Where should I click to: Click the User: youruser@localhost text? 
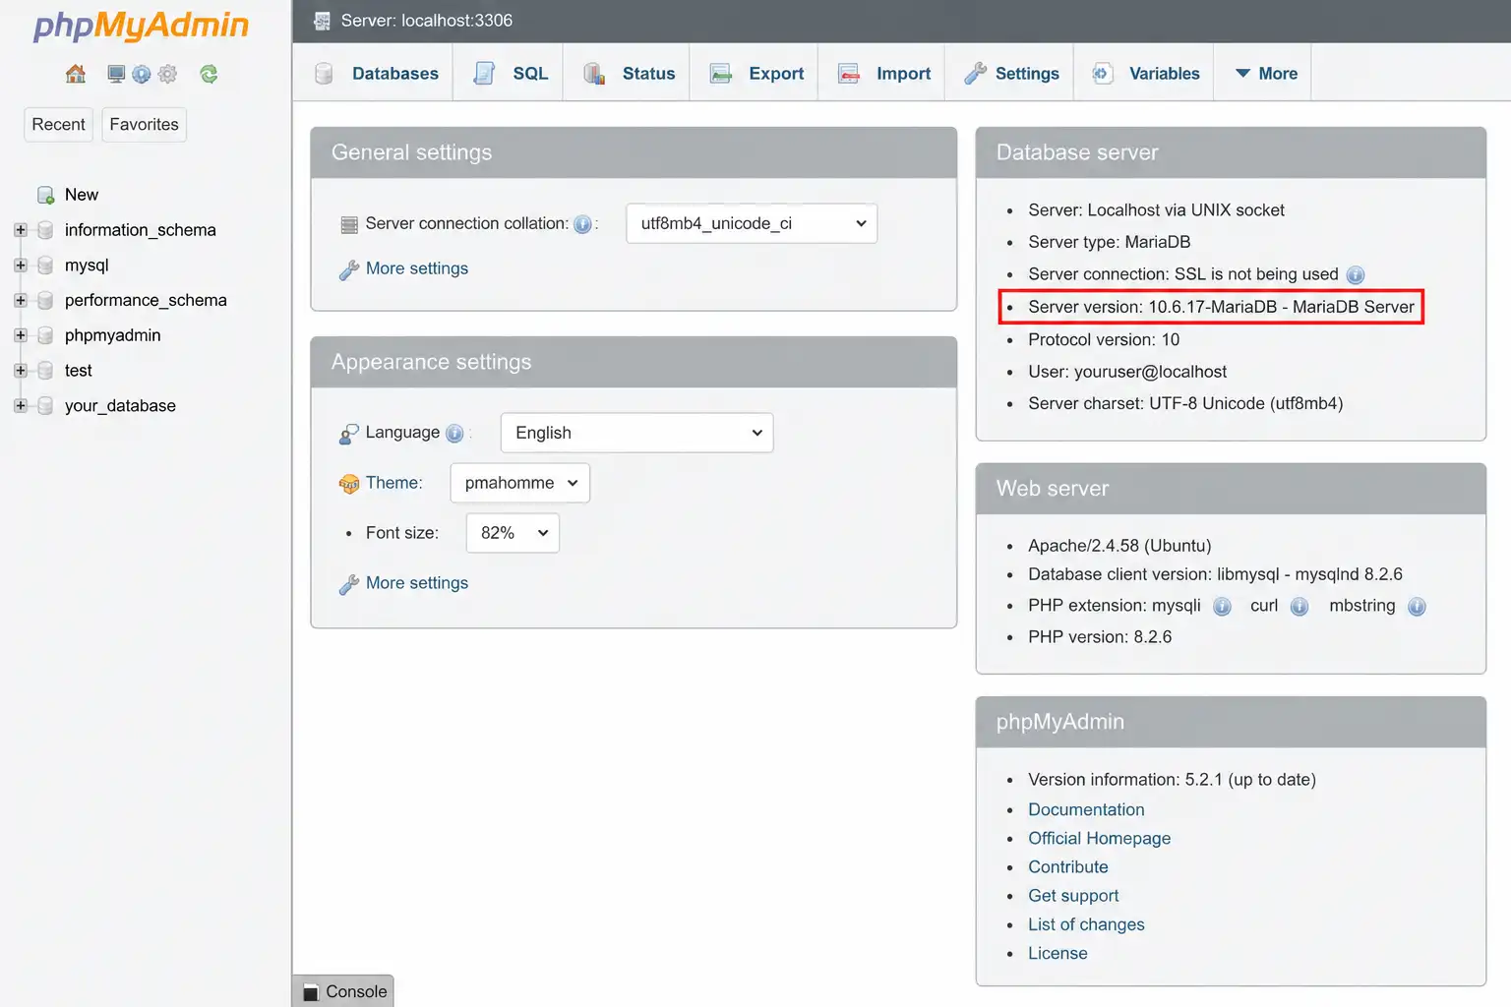(1127, 372)
